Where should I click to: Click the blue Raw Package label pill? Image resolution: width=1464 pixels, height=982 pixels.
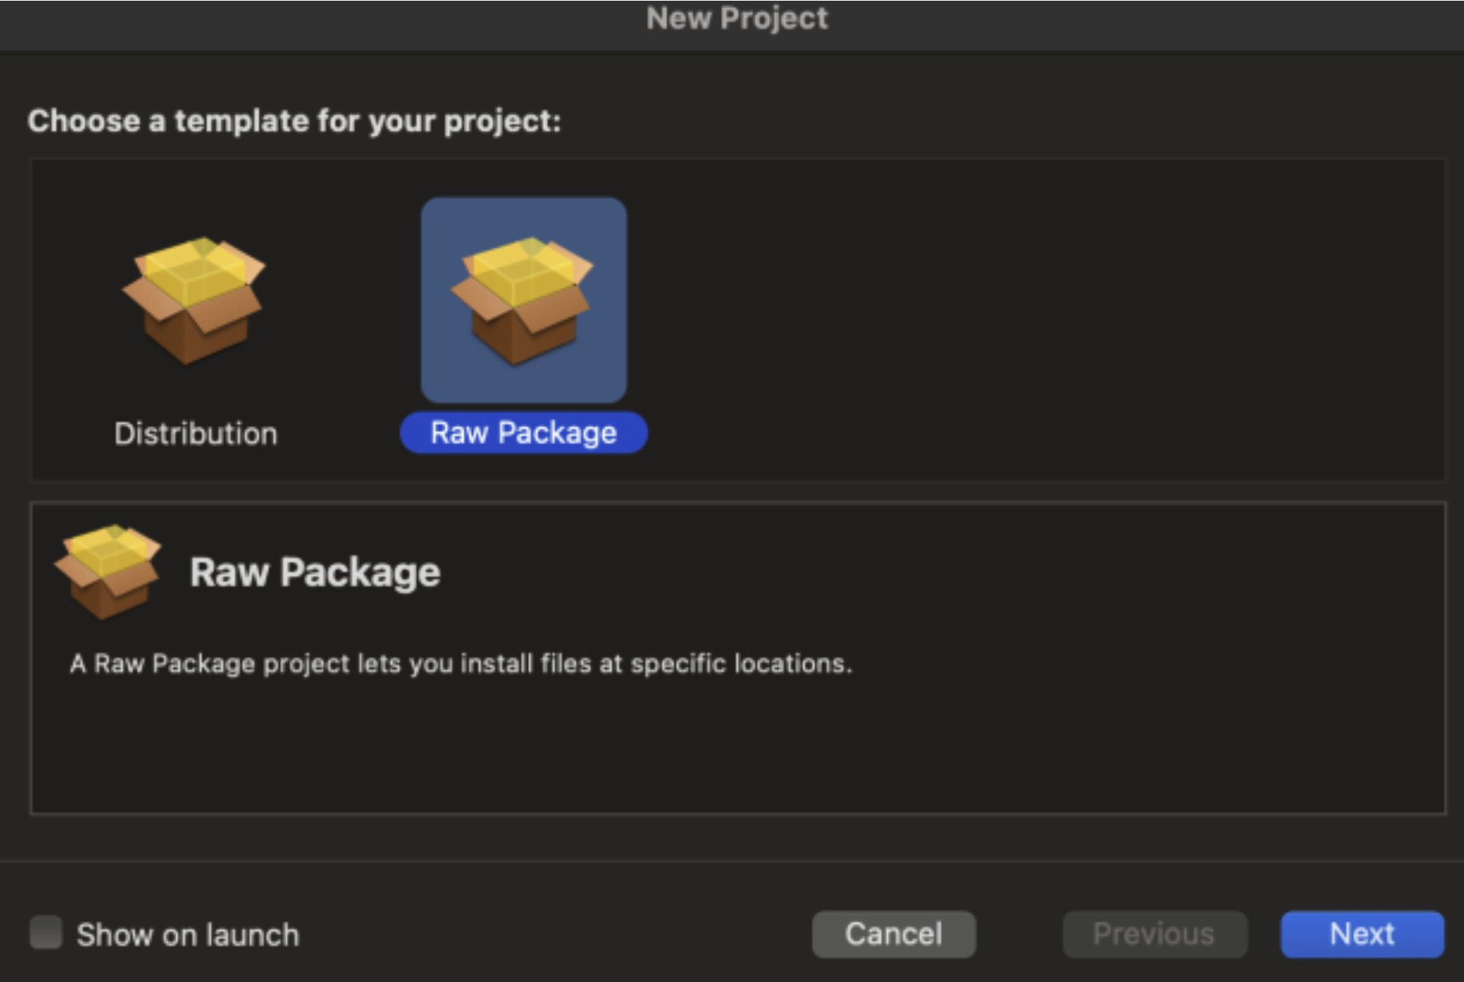click(x=523, y=432)
